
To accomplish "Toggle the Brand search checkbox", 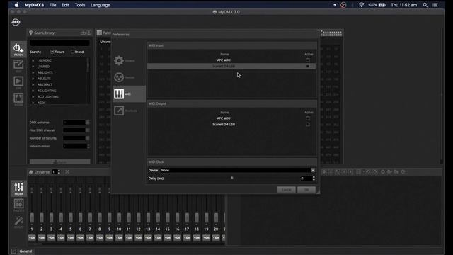I will coord(72,52).
